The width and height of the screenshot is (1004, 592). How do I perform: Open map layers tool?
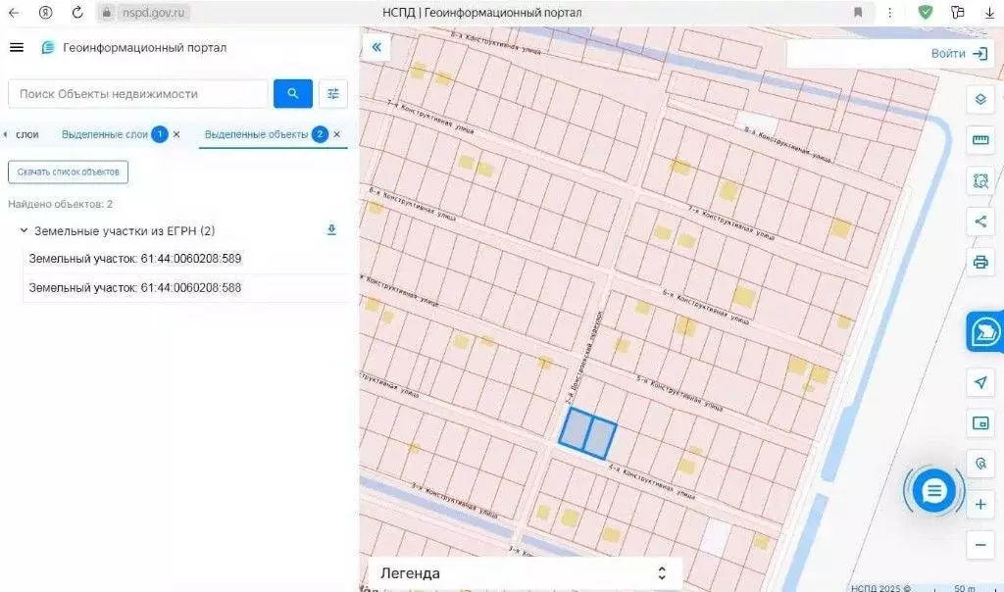pos(980,99)
